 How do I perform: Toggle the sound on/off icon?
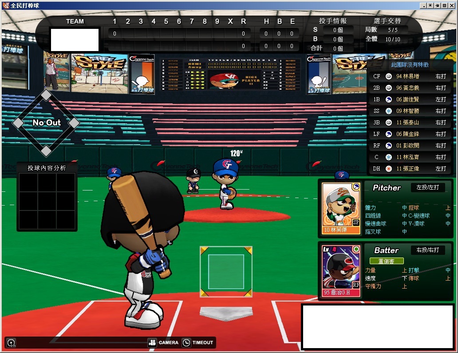click(x=11, y=343)
